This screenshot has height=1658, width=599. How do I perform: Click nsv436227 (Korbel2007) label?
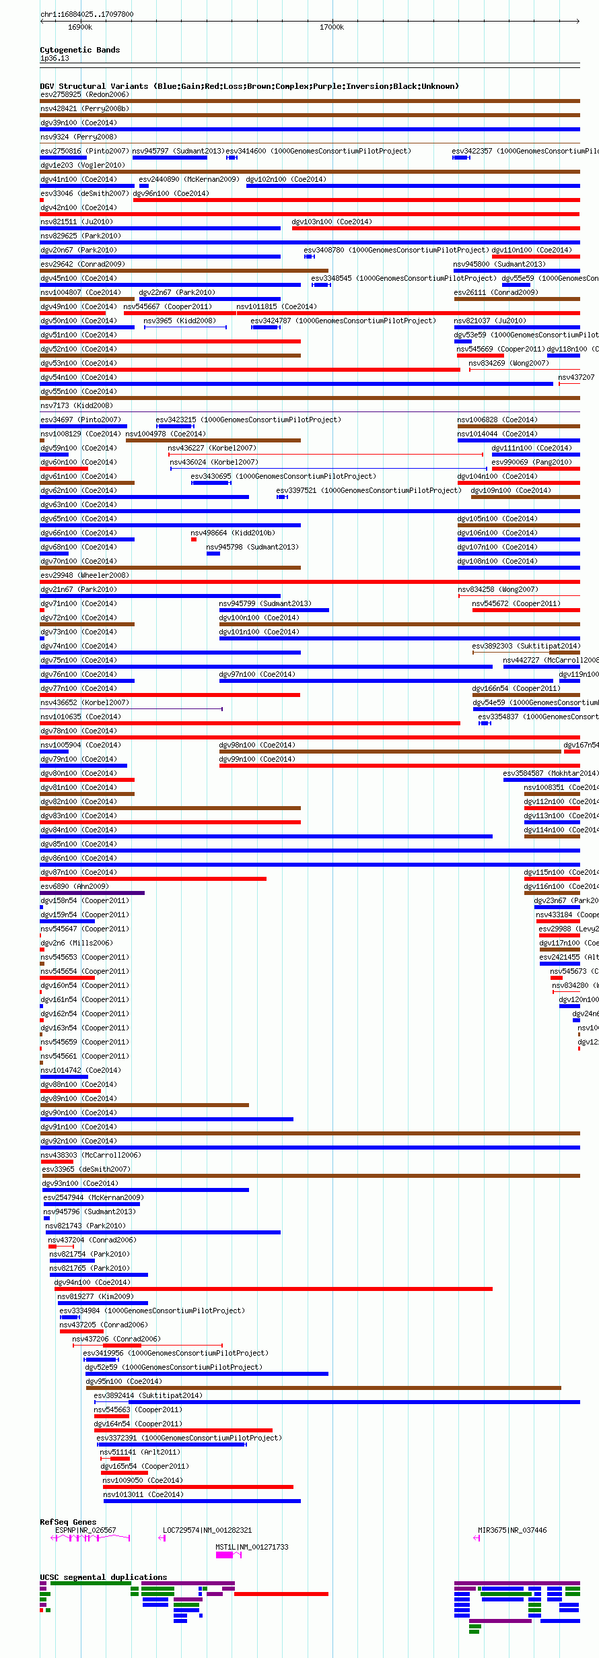click(212, 448)
